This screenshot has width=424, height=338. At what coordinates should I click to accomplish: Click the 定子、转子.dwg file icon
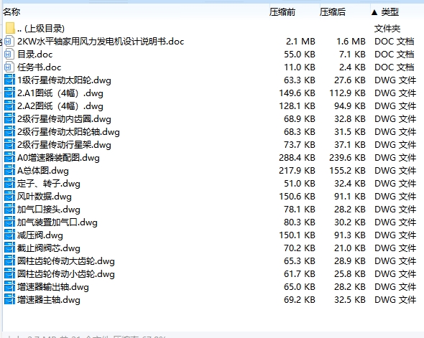(10, 184)
